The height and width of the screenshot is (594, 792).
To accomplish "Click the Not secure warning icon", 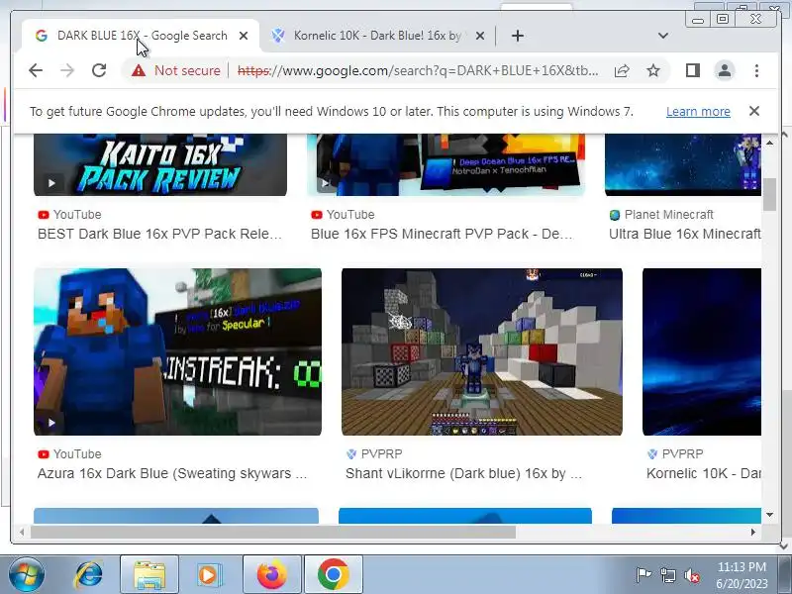I will click(x=138, y=70).
